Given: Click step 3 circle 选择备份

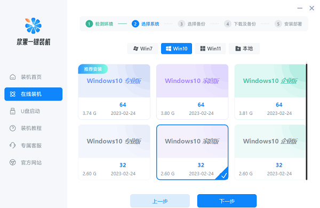Looking at the screenshot, I should (181, 24).
